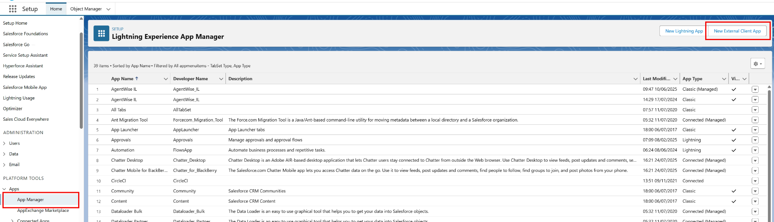The width and height of the screenshot is (774, 222).
Task: Open Description column menu chevron
Action: [x=636, y=79]
